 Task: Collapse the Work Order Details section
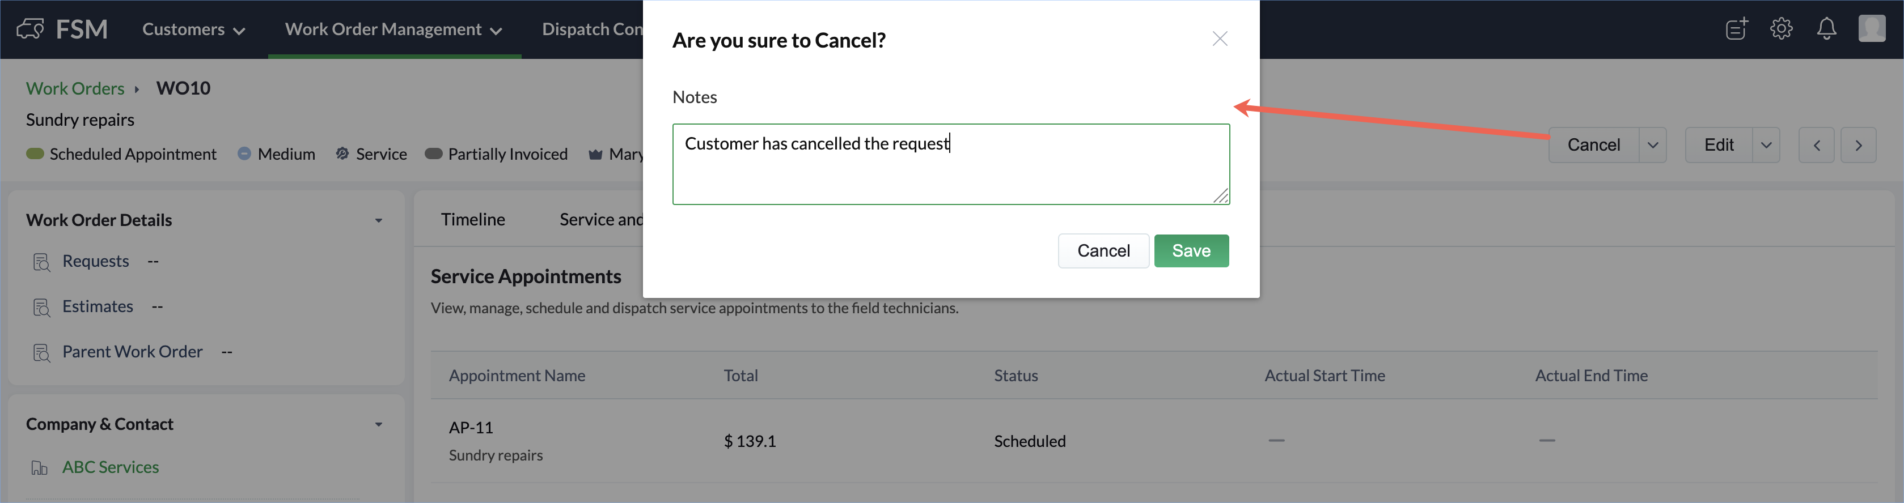coord(378,221)
